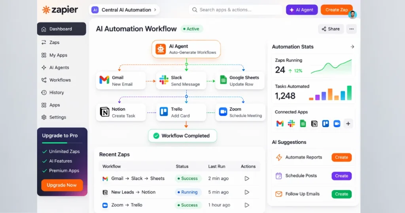Select the Trello Add Card node icon
The image size is (405, 213).
click(x=163, y=112)
